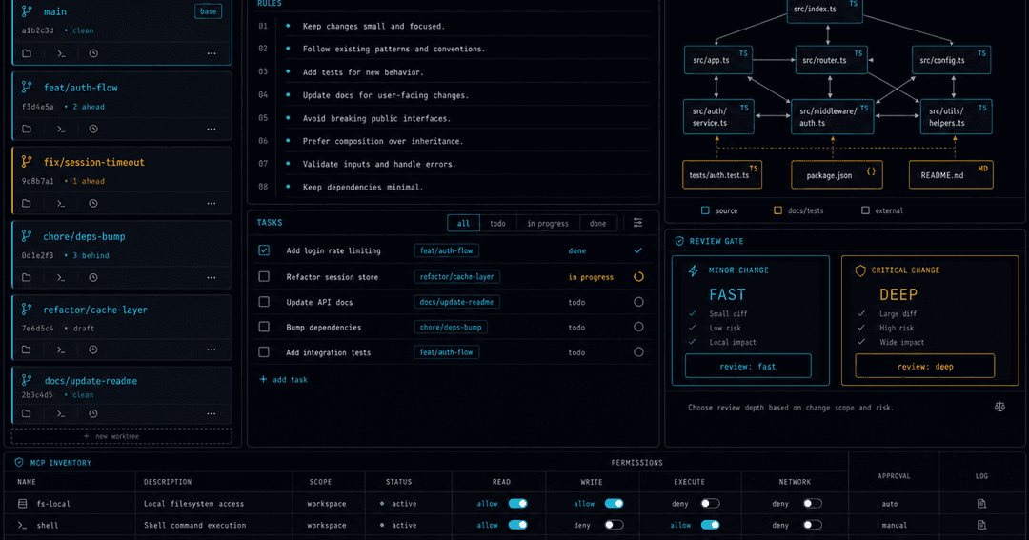Open folder for refactor/cache-layer worktree
This screenshot has width=1029, height=540.
[x=27, y=350]
